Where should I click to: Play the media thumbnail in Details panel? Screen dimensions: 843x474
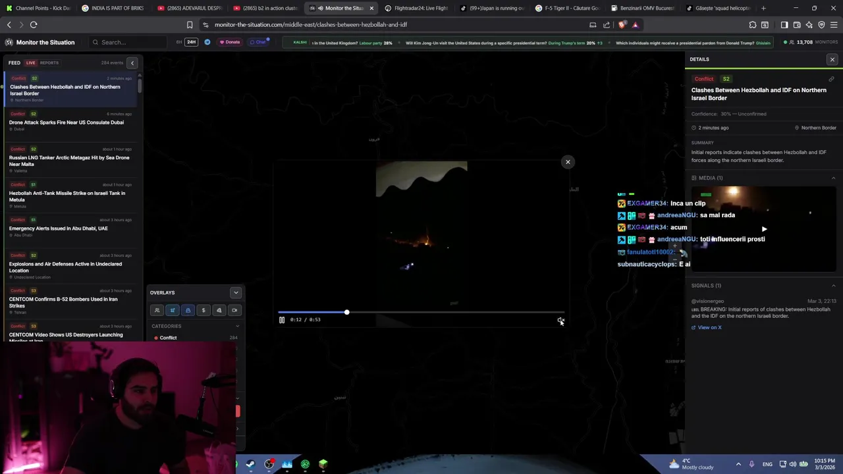[764, 229]
